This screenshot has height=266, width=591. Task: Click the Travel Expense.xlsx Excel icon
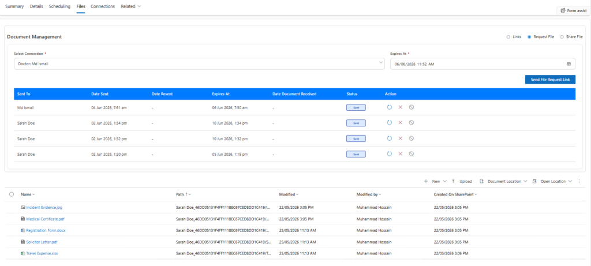point(23,253)
